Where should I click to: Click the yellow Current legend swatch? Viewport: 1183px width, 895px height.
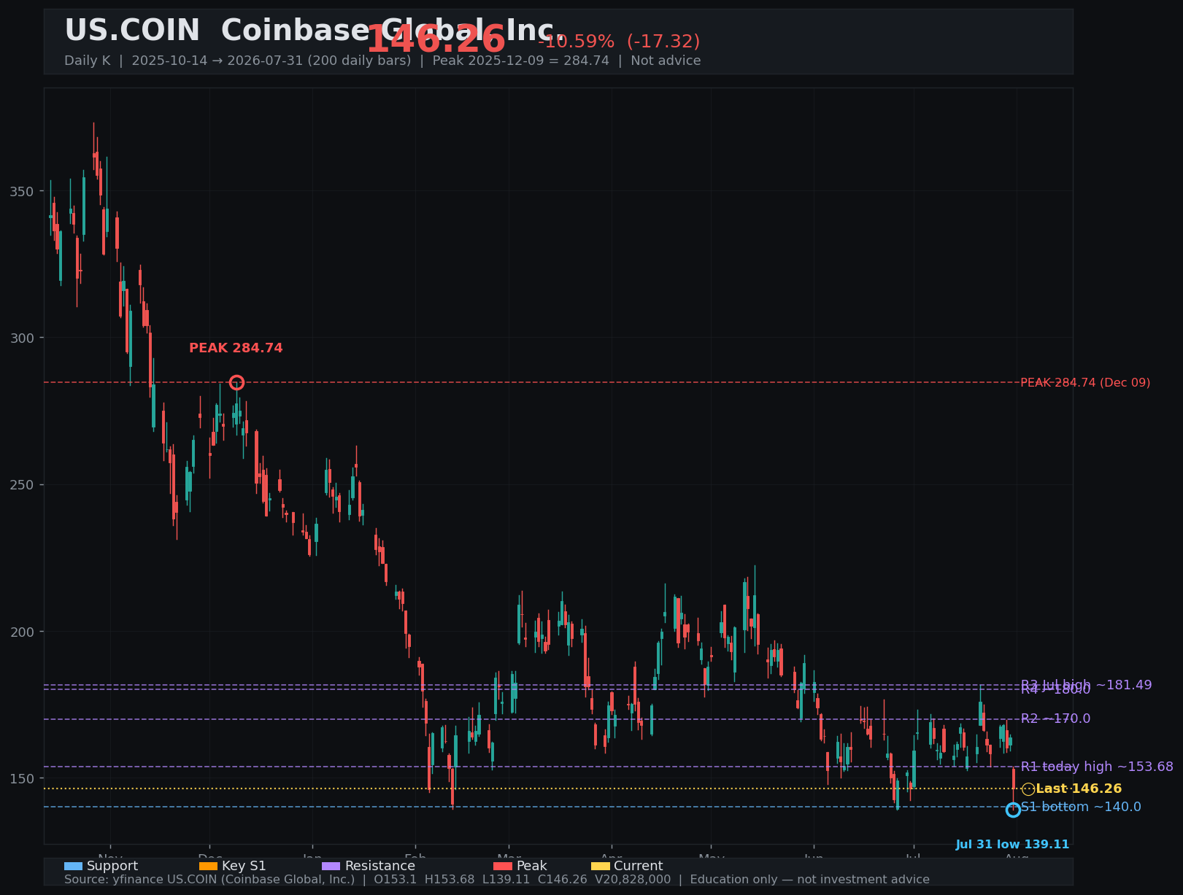pyautogui.click(x=600, y=867)
